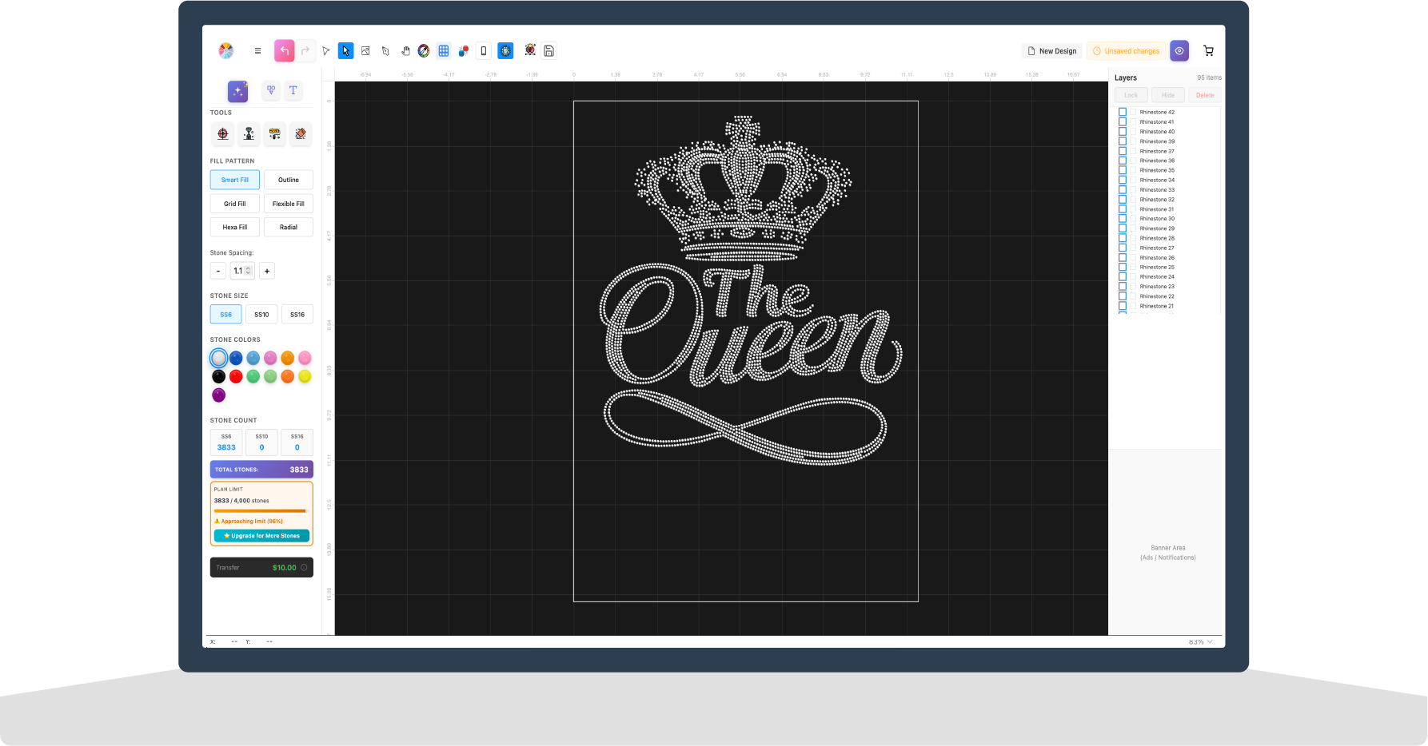The height and width of the screenshot is (746, 1428).
Task: Tick the Rhinestone 30 layer checkbox
Action: [1123, 219]
